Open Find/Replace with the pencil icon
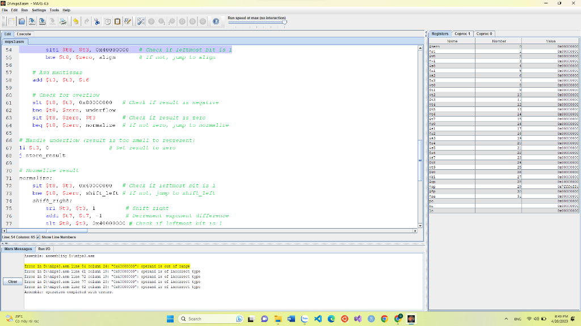This screenshot has height=326, width=581. (x=128, y=22)
